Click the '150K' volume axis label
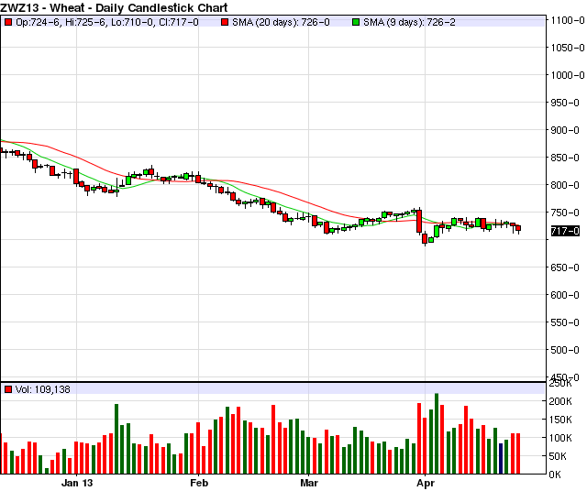The width and height of the screenshot is (587, 491). pyautogui.click(x=560, y=420)
